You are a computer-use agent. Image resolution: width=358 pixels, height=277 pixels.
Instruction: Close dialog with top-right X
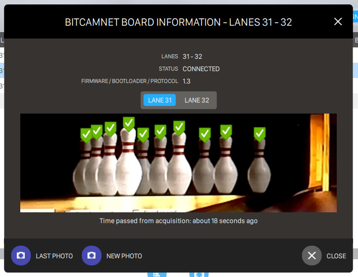[338, 22]
